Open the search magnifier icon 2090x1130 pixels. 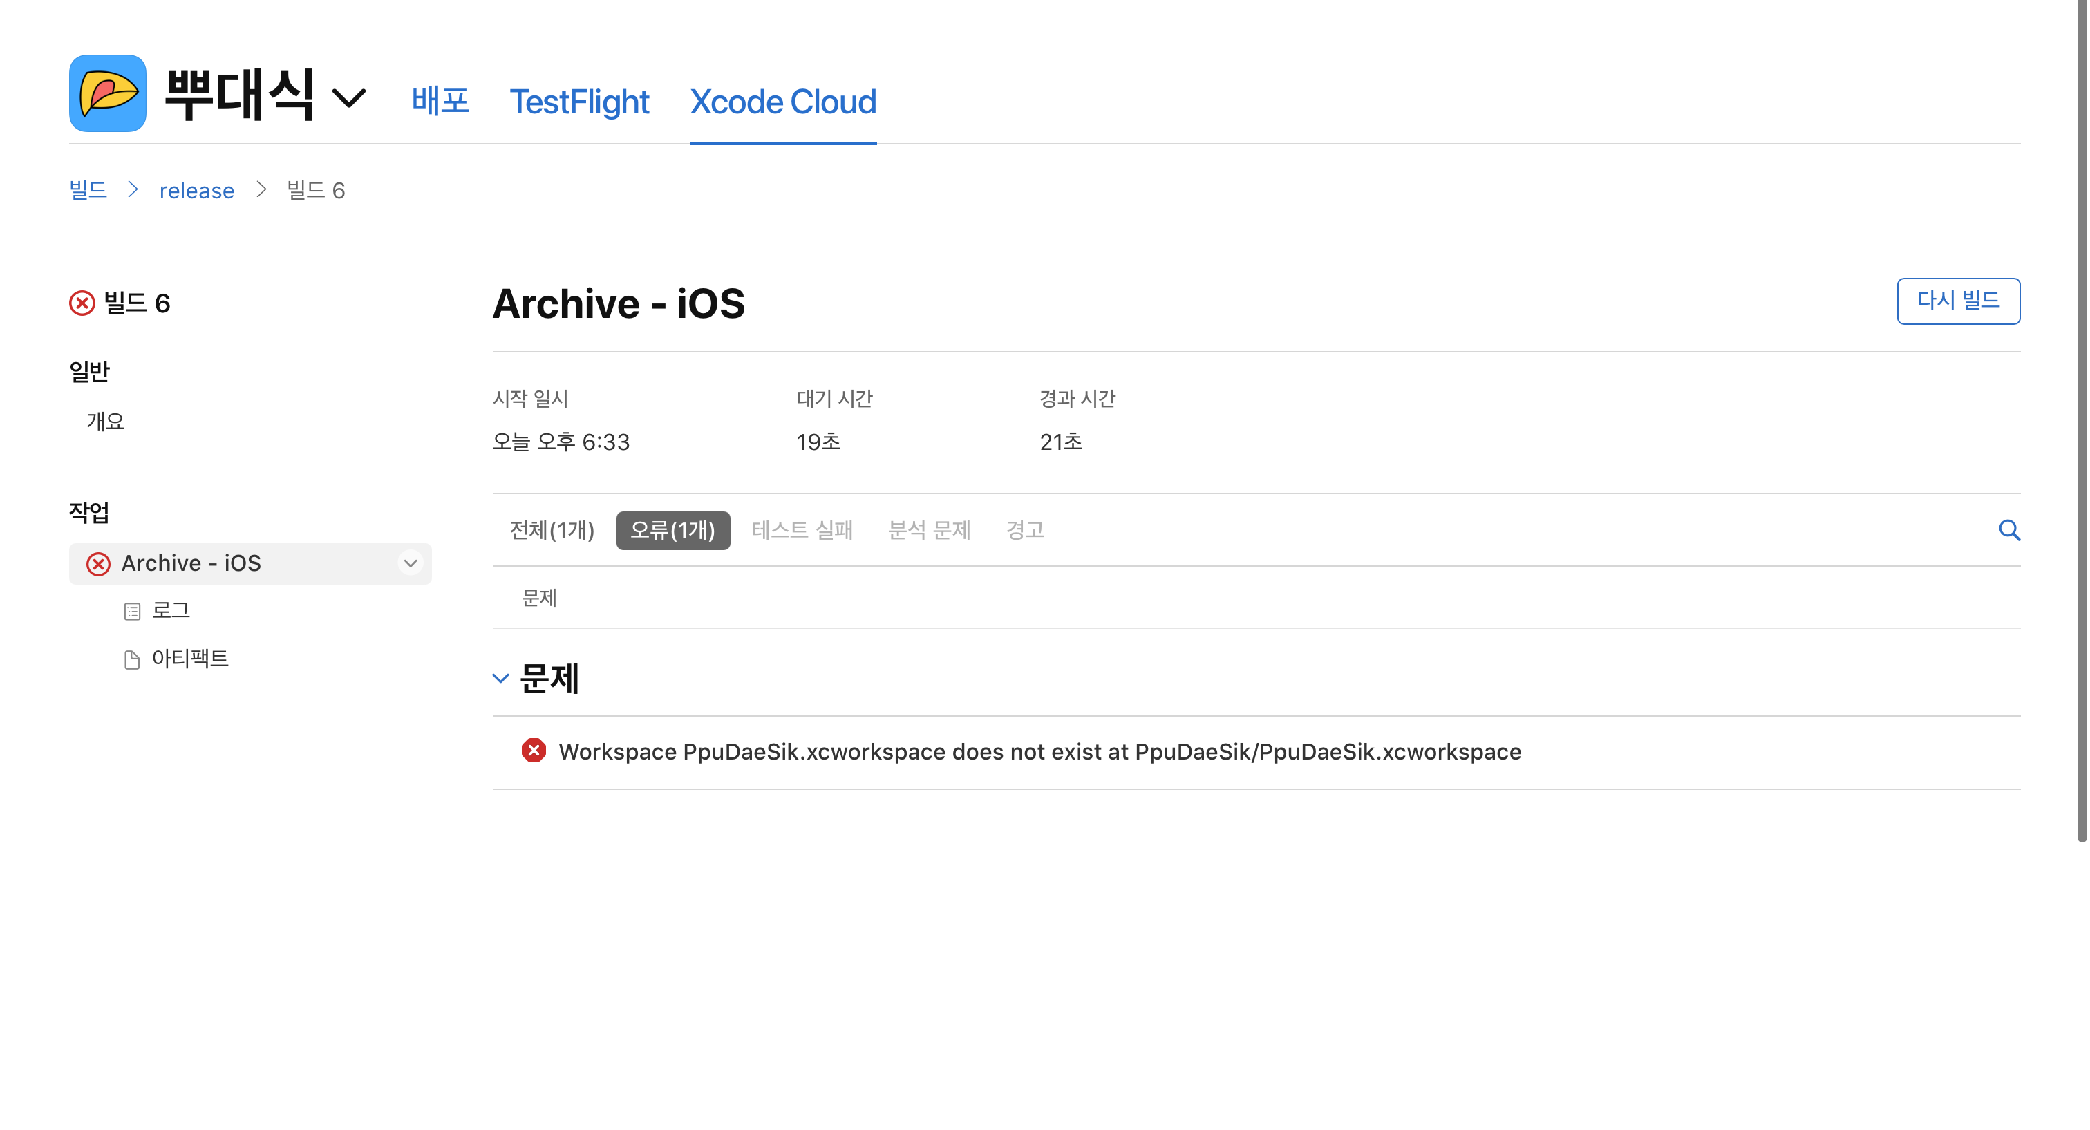click(x=2009, y=531)
